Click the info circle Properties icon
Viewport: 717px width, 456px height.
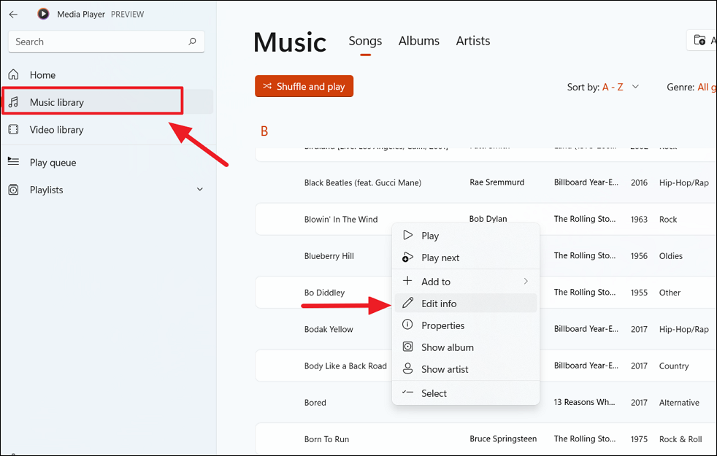click(x=407, y=325)
